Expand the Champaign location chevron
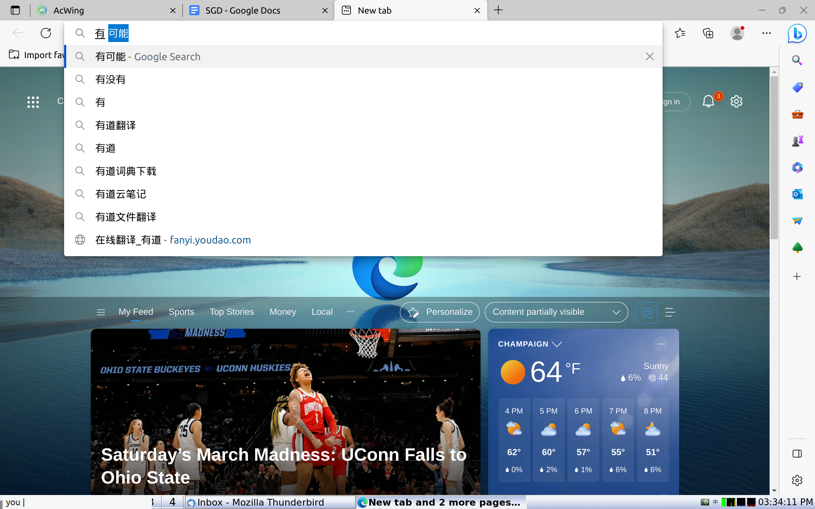This screenshot has width=815, height=509. coord(557,344)
